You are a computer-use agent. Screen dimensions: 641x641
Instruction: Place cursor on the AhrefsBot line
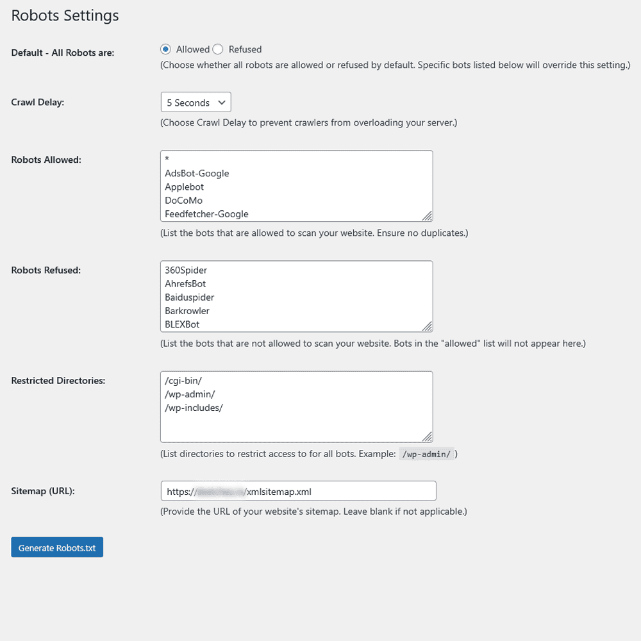pos(185,284)
